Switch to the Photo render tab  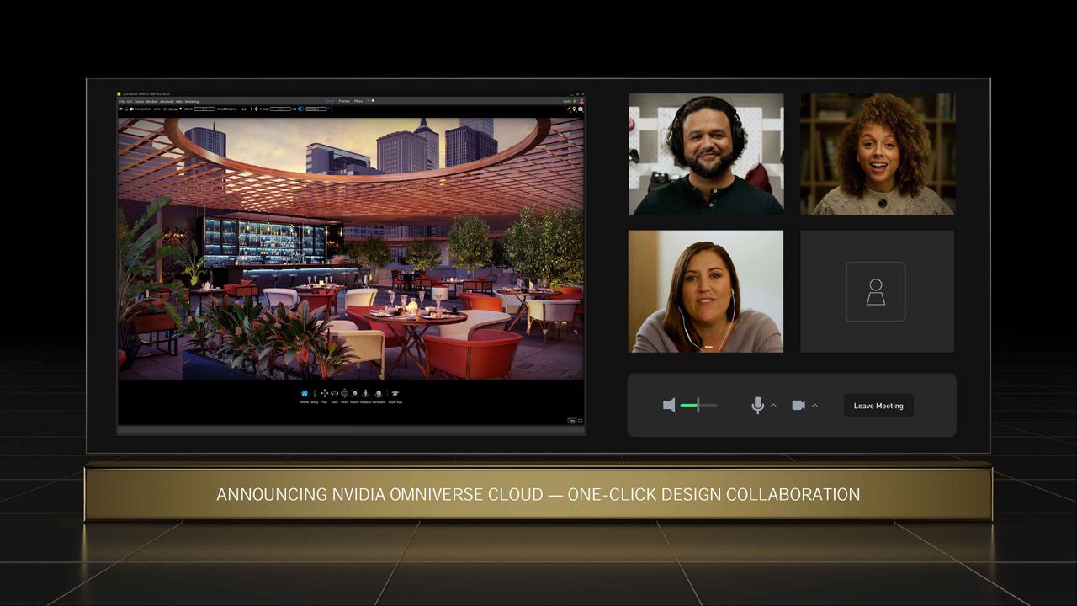[358, 101]
